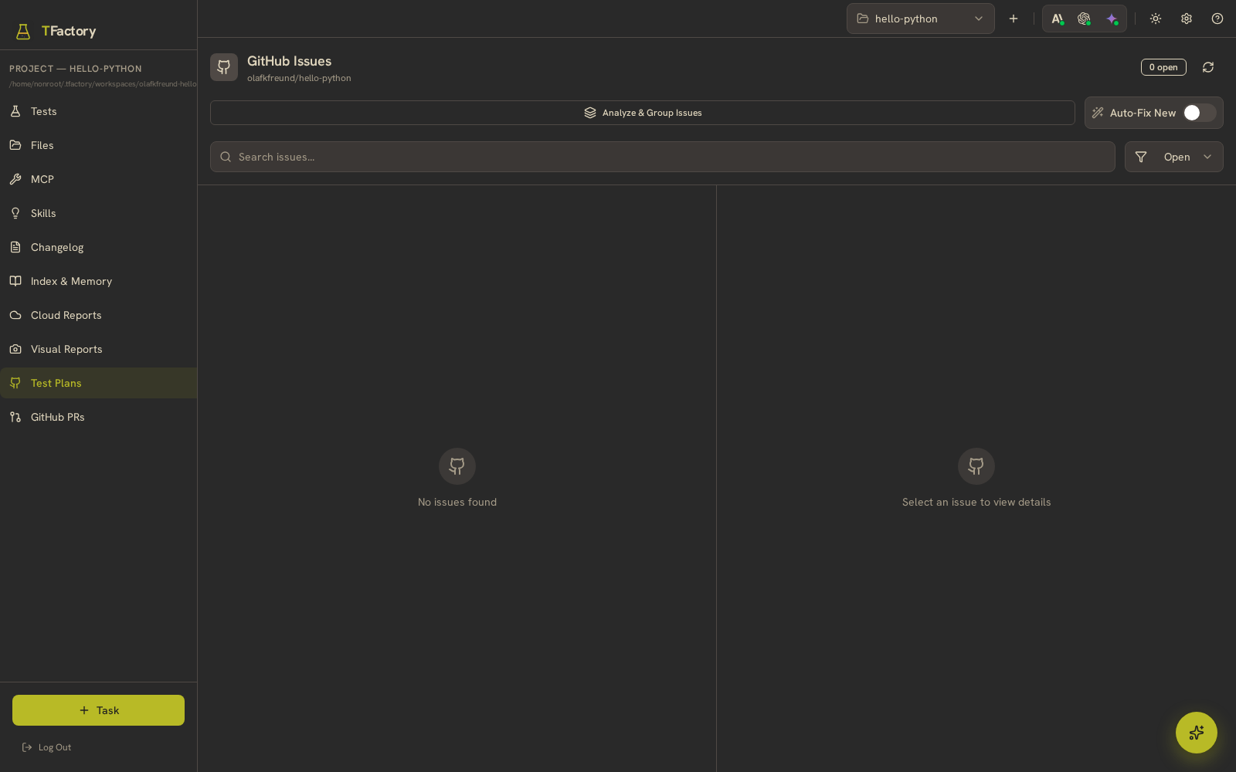Click the GitHub Issues header icon
The image size is (1236, 772).
pyautogui.click(x=224, y=67)
